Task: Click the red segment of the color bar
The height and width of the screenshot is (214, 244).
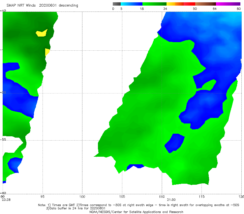Action: 189,4
